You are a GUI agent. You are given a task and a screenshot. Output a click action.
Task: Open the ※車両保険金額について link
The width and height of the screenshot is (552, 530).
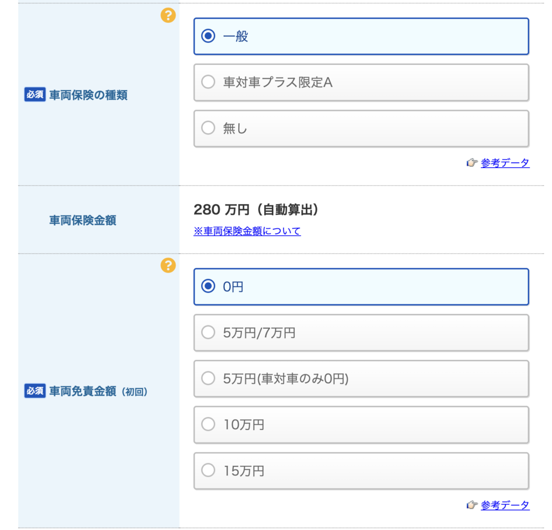[x=247, y=232]
